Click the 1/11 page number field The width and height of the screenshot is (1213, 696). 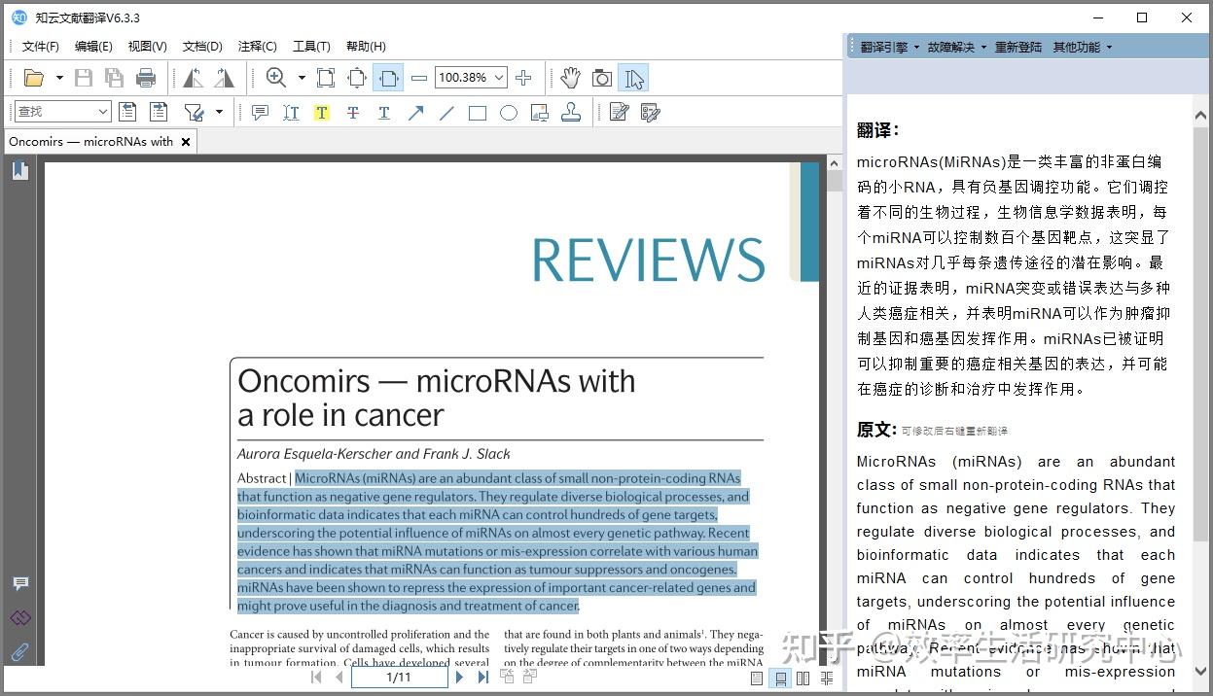point(399,678)
